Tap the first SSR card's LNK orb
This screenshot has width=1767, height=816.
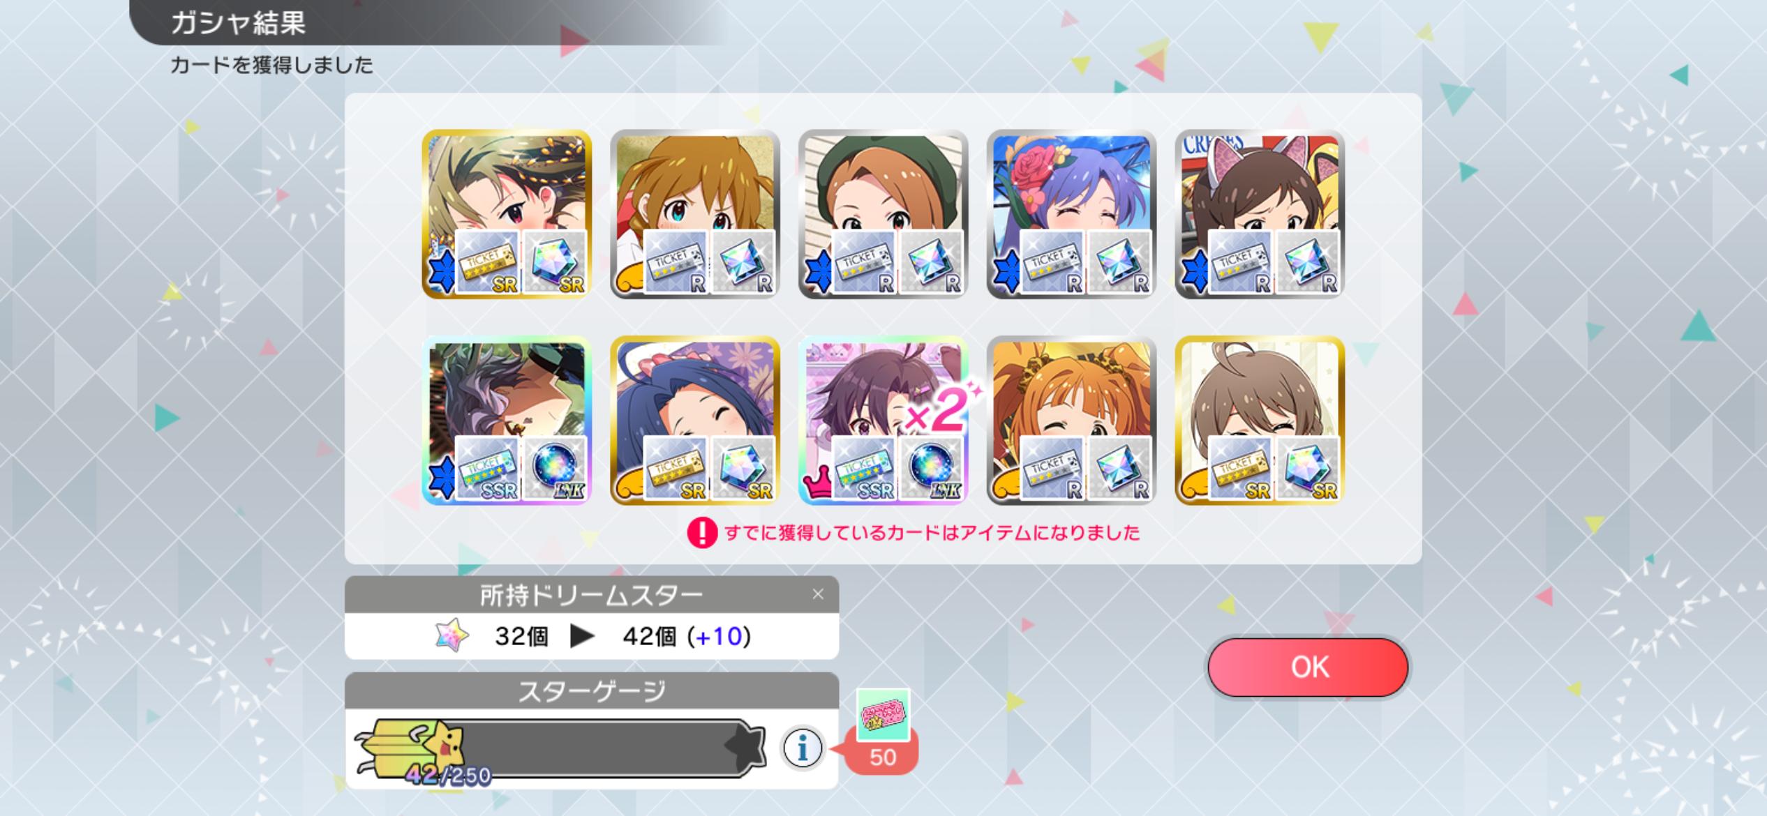tap(555, 469)
